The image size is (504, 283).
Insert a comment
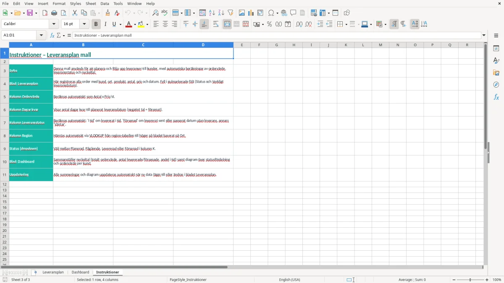coord(293,13)
